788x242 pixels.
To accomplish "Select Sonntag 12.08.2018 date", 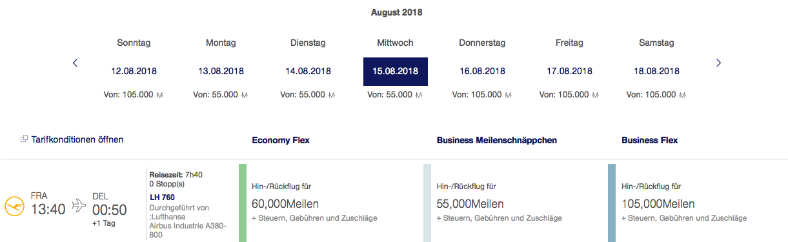I will pos(134,71).
